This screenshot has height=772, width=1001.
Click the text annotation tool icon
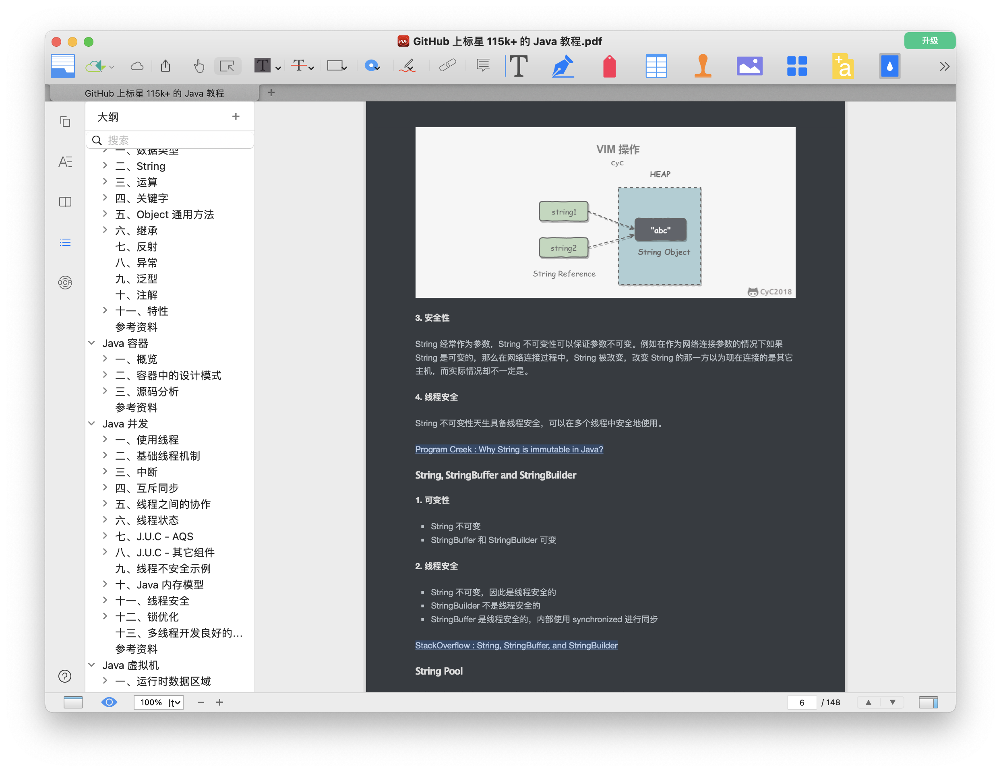[x=517, y=66]
